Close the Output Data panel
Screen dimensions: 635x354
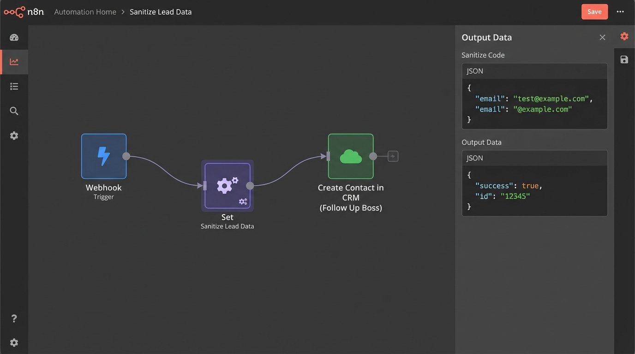point(602,37)
